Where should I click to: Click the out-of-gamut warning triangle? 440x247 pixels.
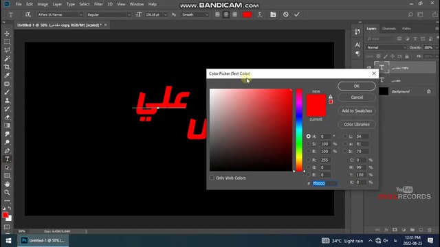click(331, 97)
